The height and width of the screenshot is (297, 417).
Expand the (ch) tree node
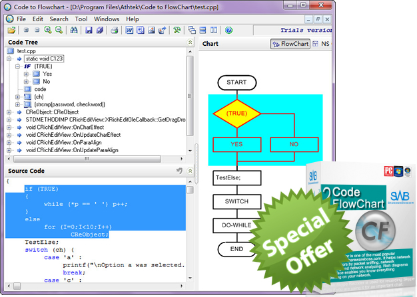pyautogui.click(x=17, y=97)
